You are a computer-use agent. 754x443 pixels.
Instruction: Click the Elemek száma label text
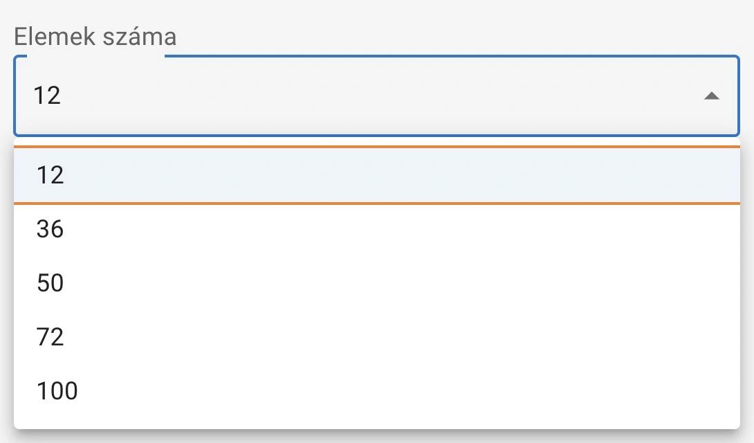point(95,37)
